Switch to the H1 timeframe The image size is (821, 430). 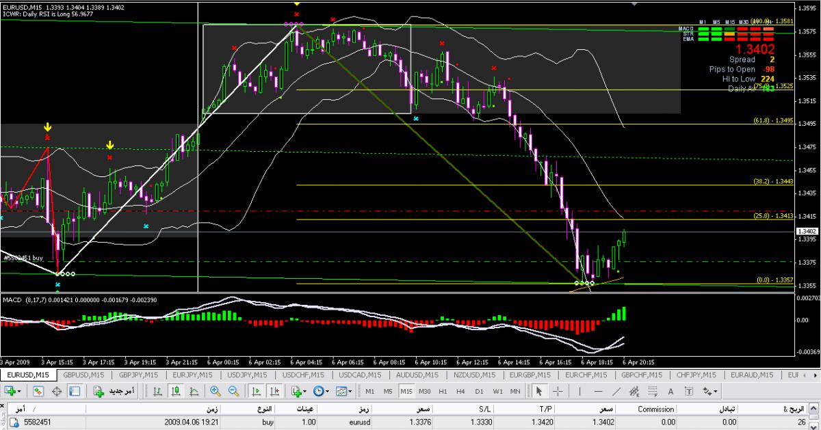[x=443, y=391]
